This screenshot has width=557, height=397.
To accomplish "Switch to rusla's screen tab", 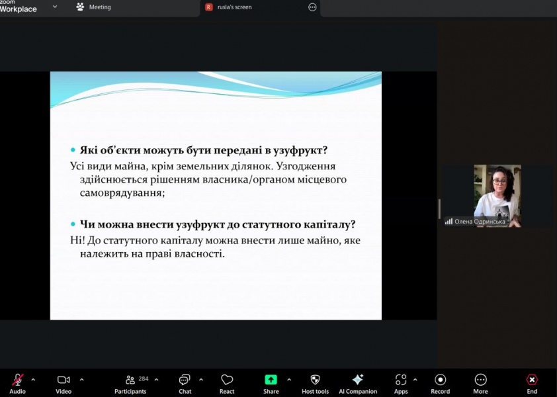I will tap(234, 7).
